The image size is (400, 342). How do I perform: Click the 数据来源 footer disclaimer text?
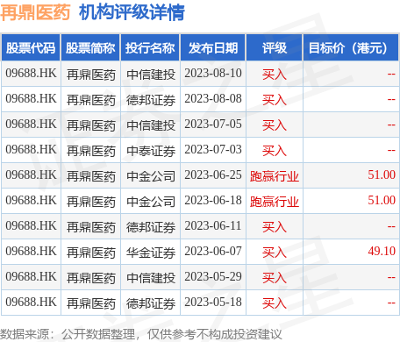click(141, 334)
